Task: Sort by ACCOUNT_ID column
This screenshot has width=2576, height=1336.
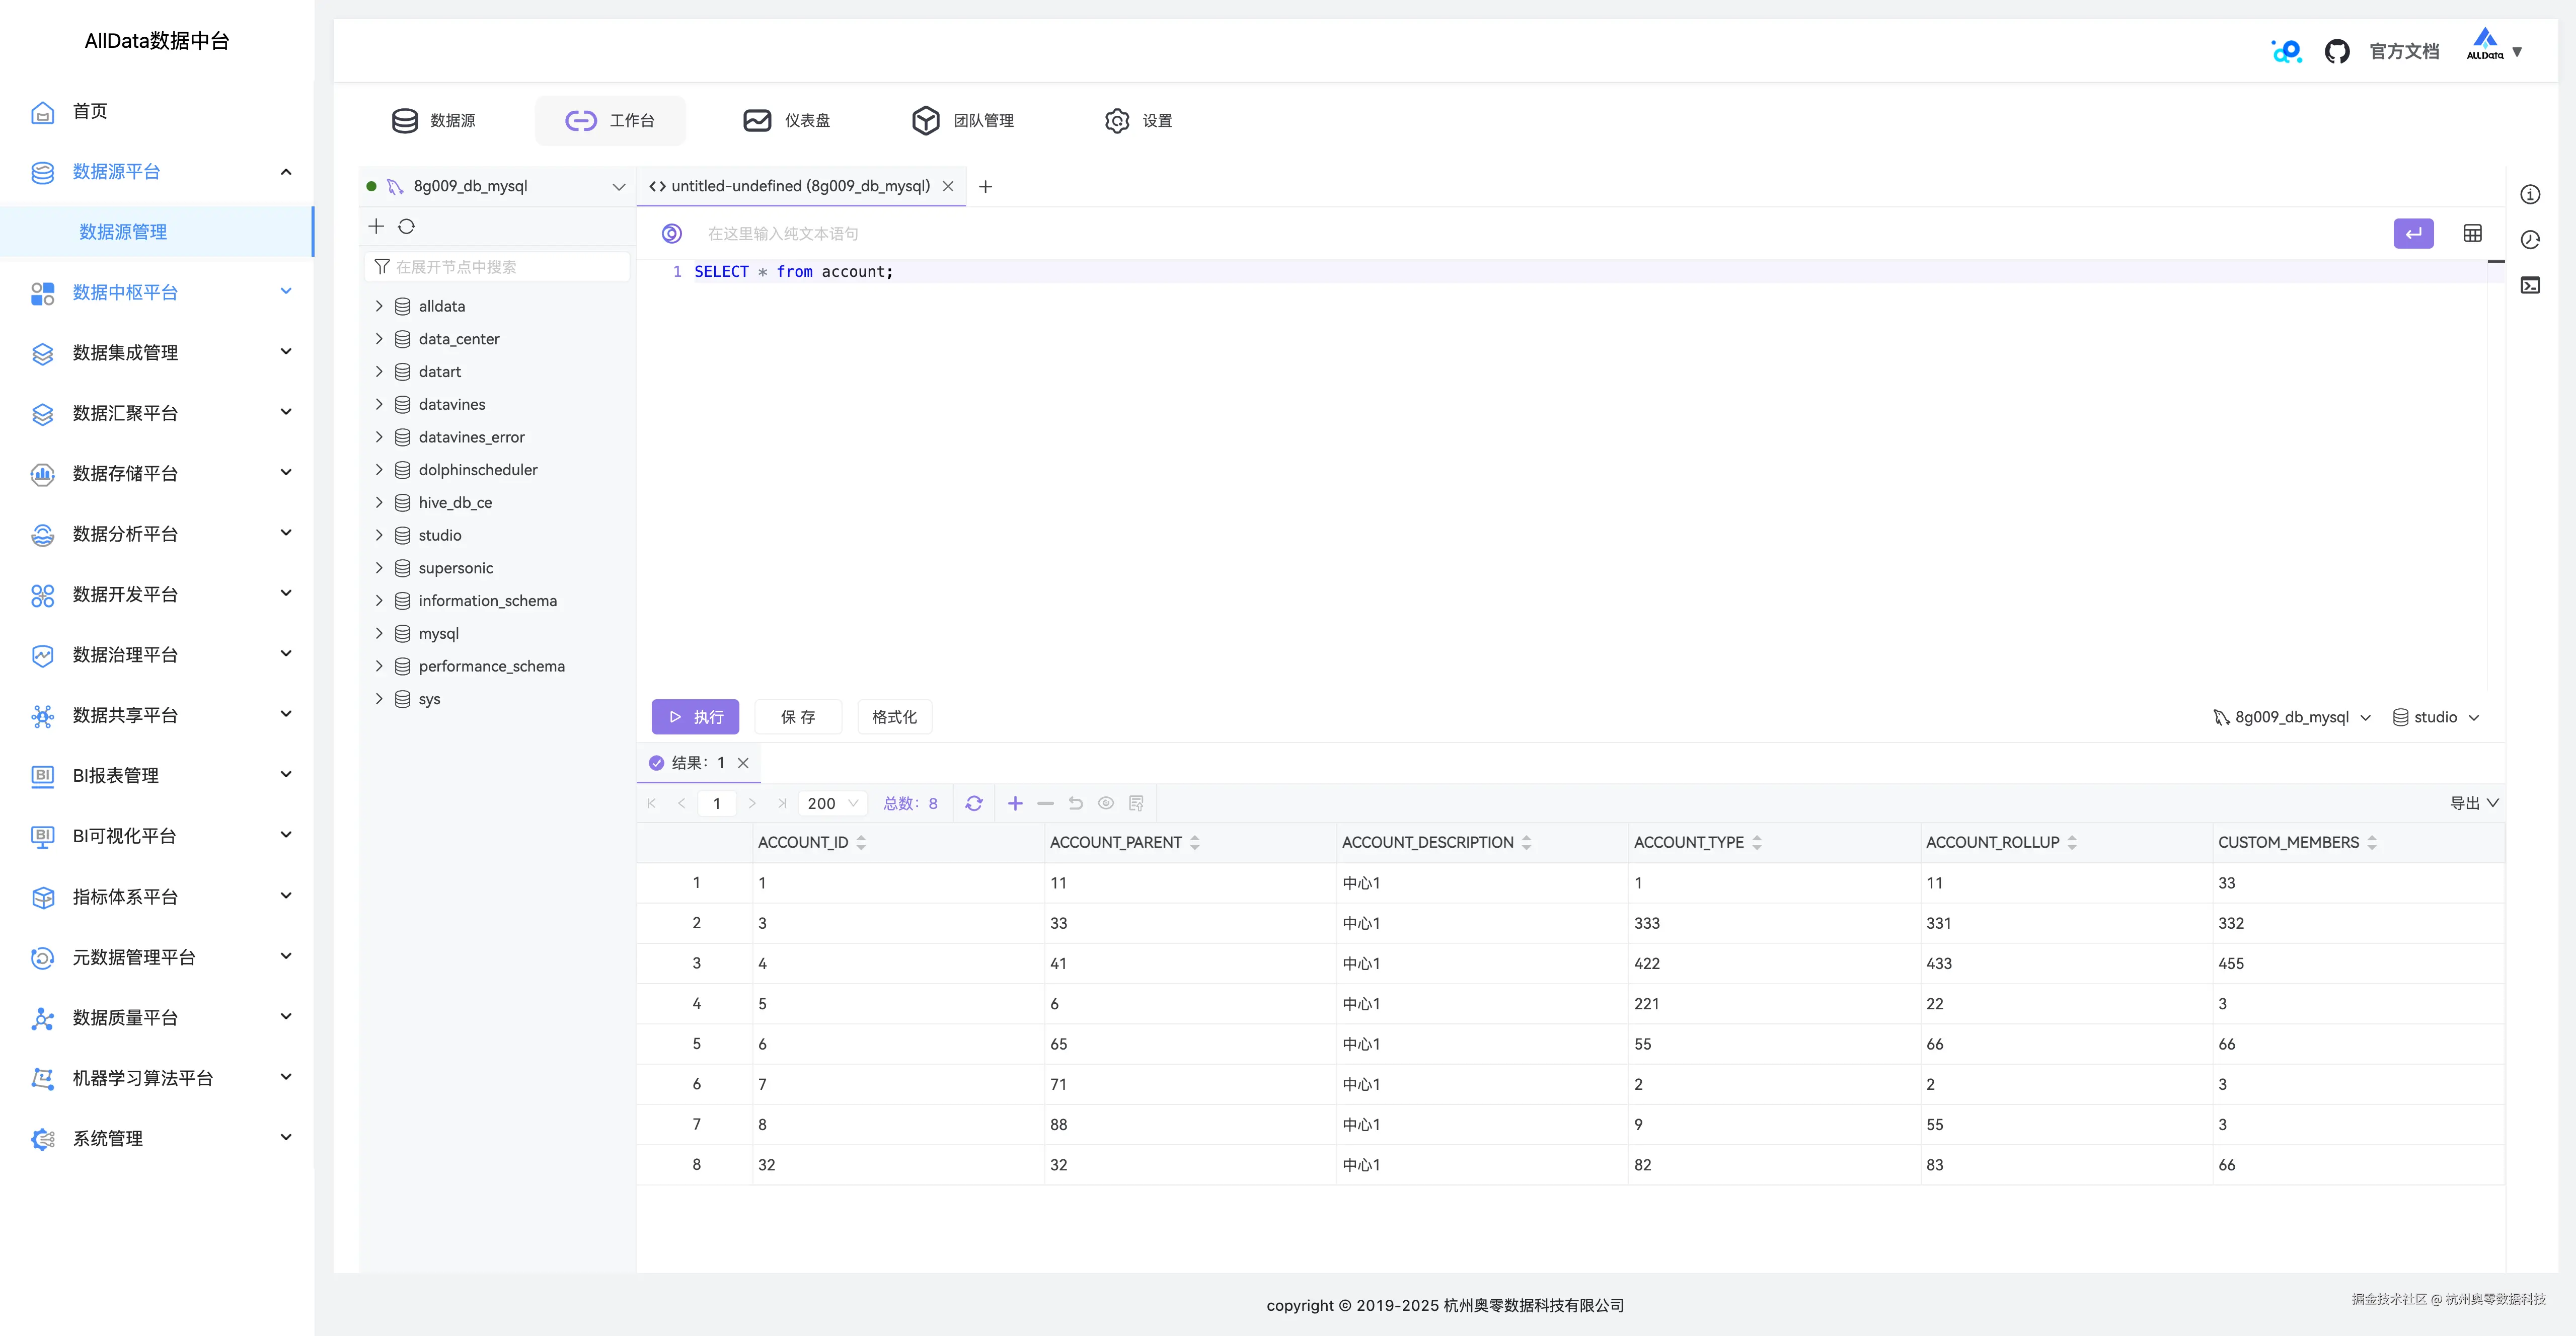Action: 861,843
